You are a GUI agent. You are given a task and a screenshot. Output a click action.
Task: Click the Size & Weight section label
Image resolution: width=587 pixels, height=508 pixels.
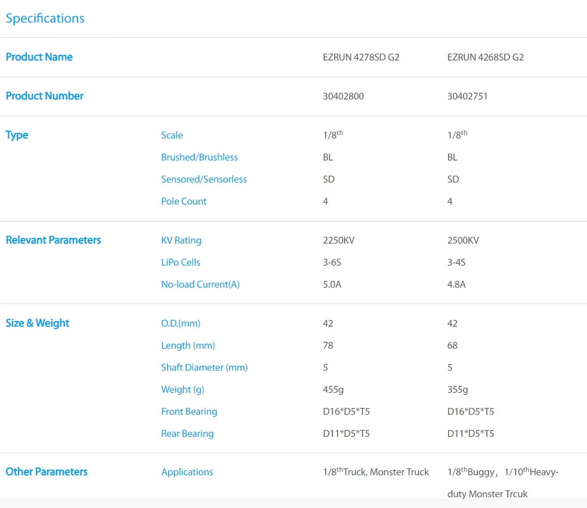pyautogui.click(x=37, y=323)
